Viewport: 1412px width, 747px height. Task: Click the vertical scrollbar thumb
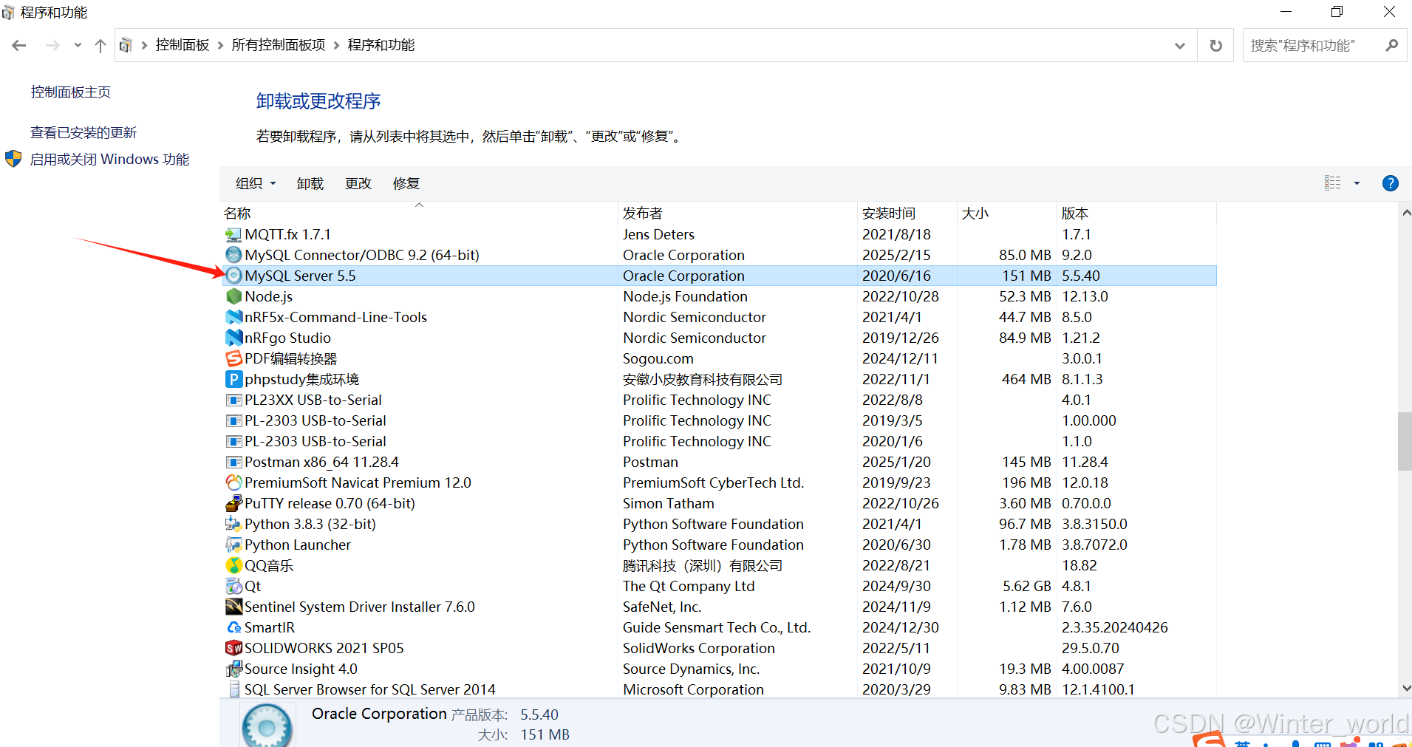coord(1405,441)
